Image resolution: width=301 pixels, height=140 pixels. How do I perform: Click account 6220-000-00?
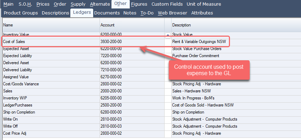coord(111,49)
